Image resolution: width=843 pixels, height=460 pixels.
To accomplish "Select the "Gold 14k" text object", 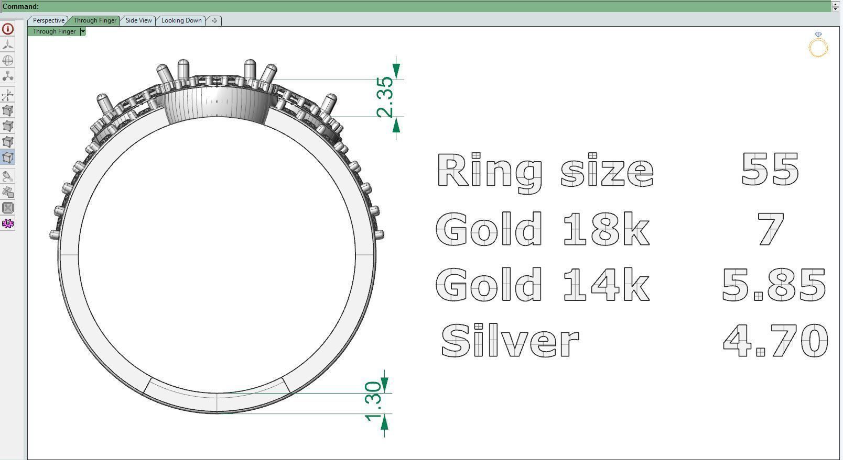I will coord(543,285).
